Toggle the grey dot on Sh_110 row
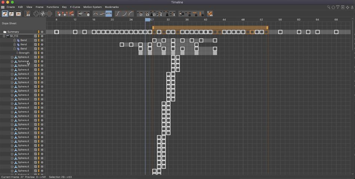This screenshot has height=179, width=355. (x=42, y=36)
